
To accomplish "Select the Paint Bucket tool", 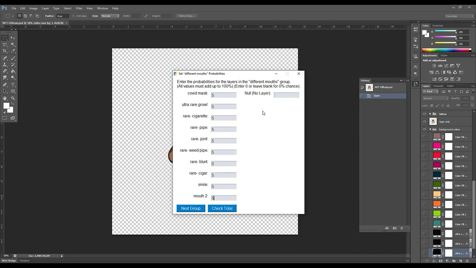I will (13, 71).
